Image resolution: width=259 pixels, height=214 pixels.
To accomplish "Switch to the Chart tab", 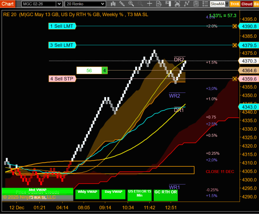I will [7, 4].
